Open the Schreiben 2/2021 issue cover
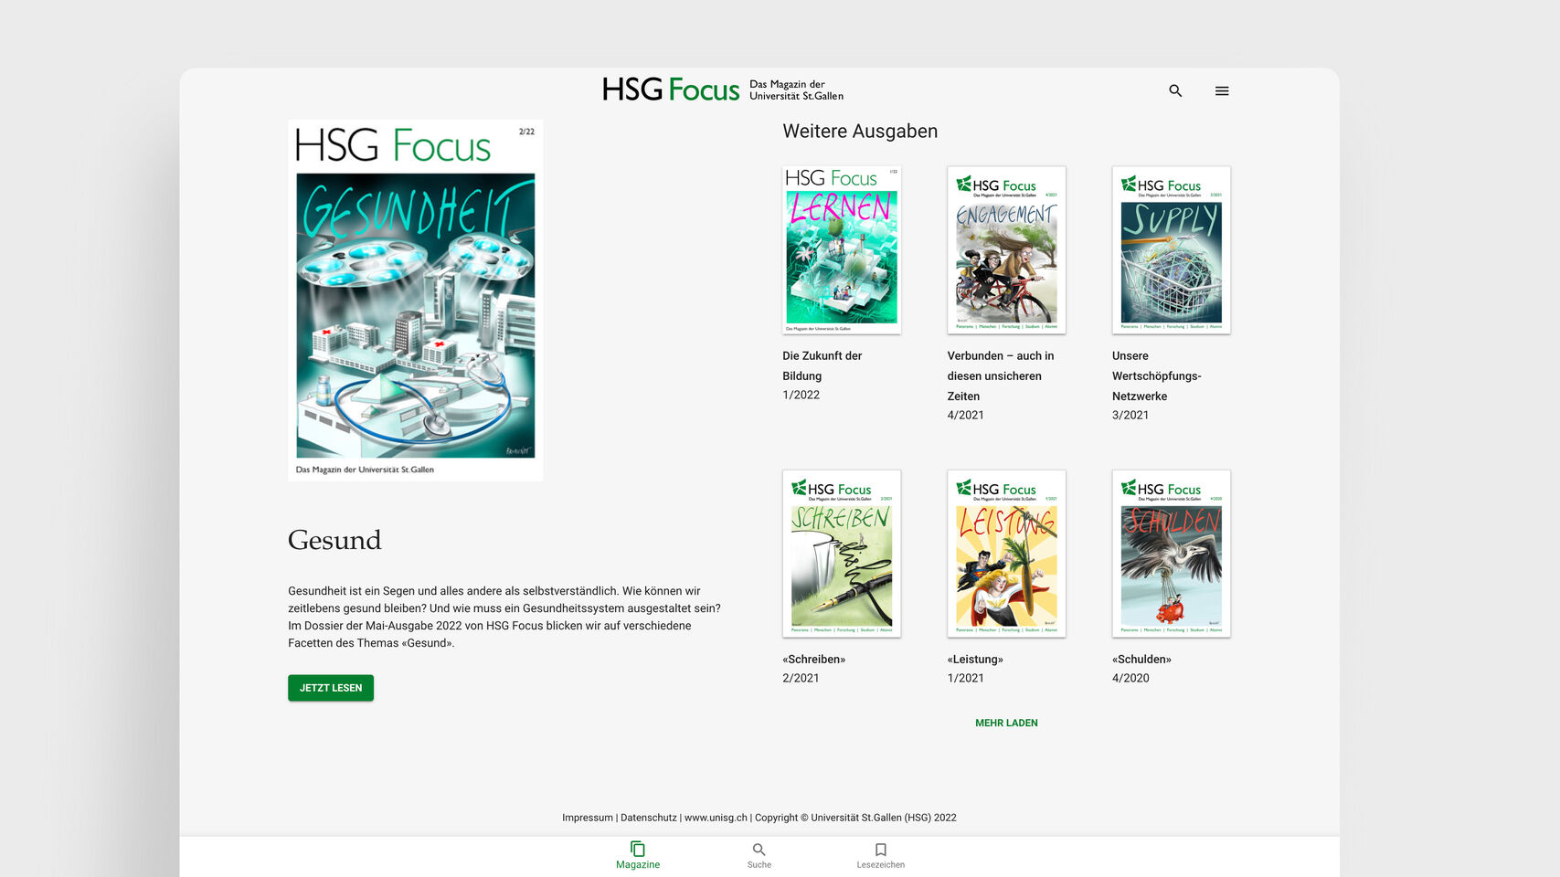The width and height of the screenshot is (1560, 877). [842, 554]
